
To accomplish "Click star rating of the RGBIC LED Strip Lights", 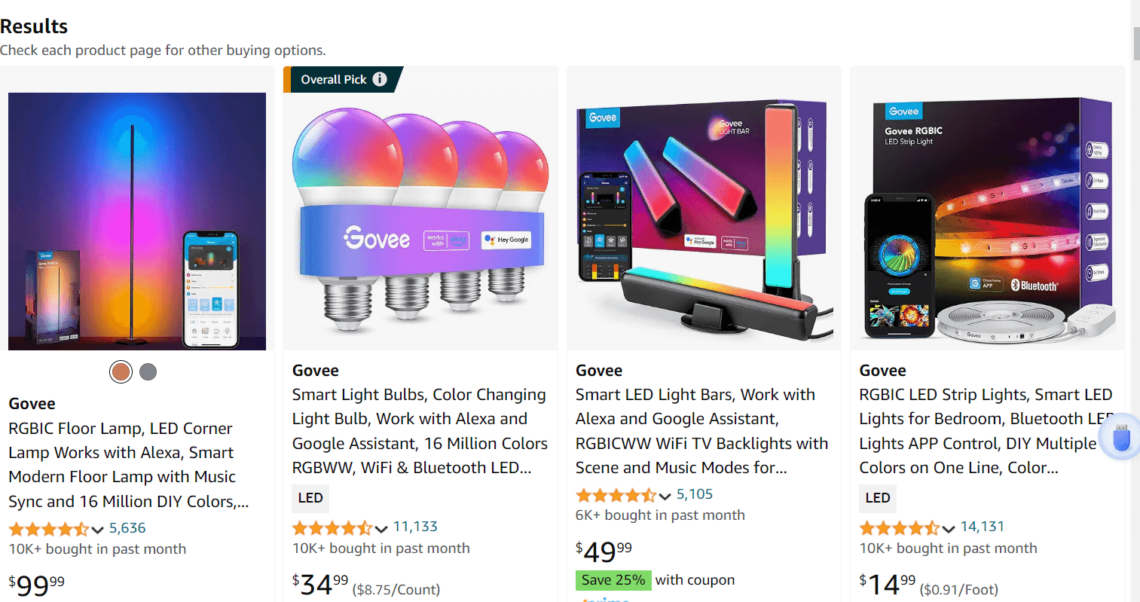I will (900, 527).
